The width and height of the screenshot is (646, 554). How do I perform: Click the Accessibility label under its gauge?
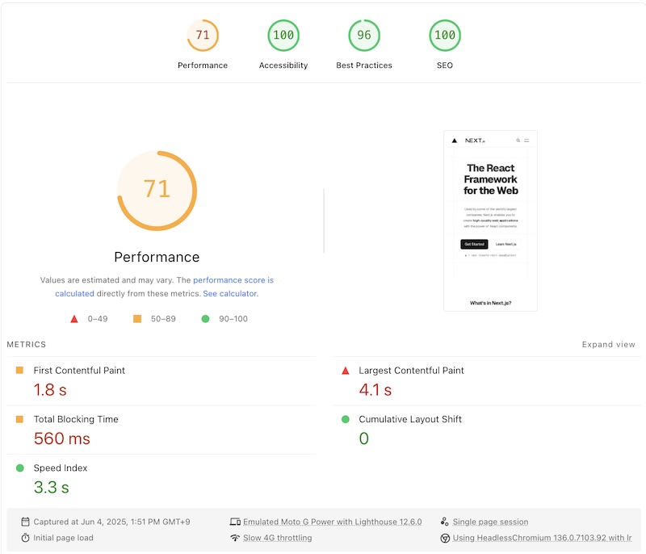[283, 65]
